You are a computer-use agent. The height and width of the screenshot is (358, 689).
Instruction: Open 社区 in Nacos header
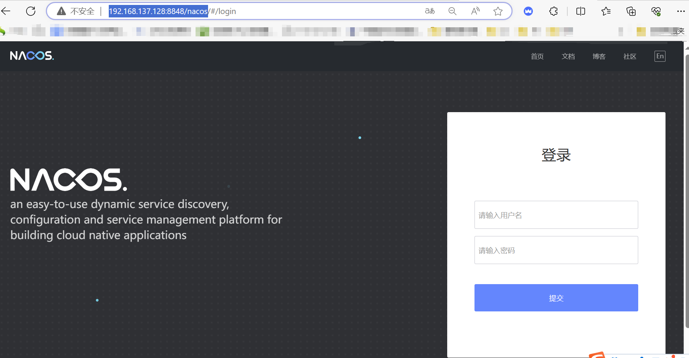629,56
